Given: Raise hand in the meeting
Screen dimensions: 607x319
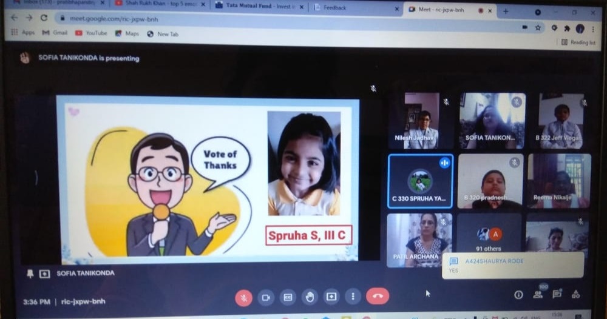Looking at the screenshot, I should [x=309, y=297].
